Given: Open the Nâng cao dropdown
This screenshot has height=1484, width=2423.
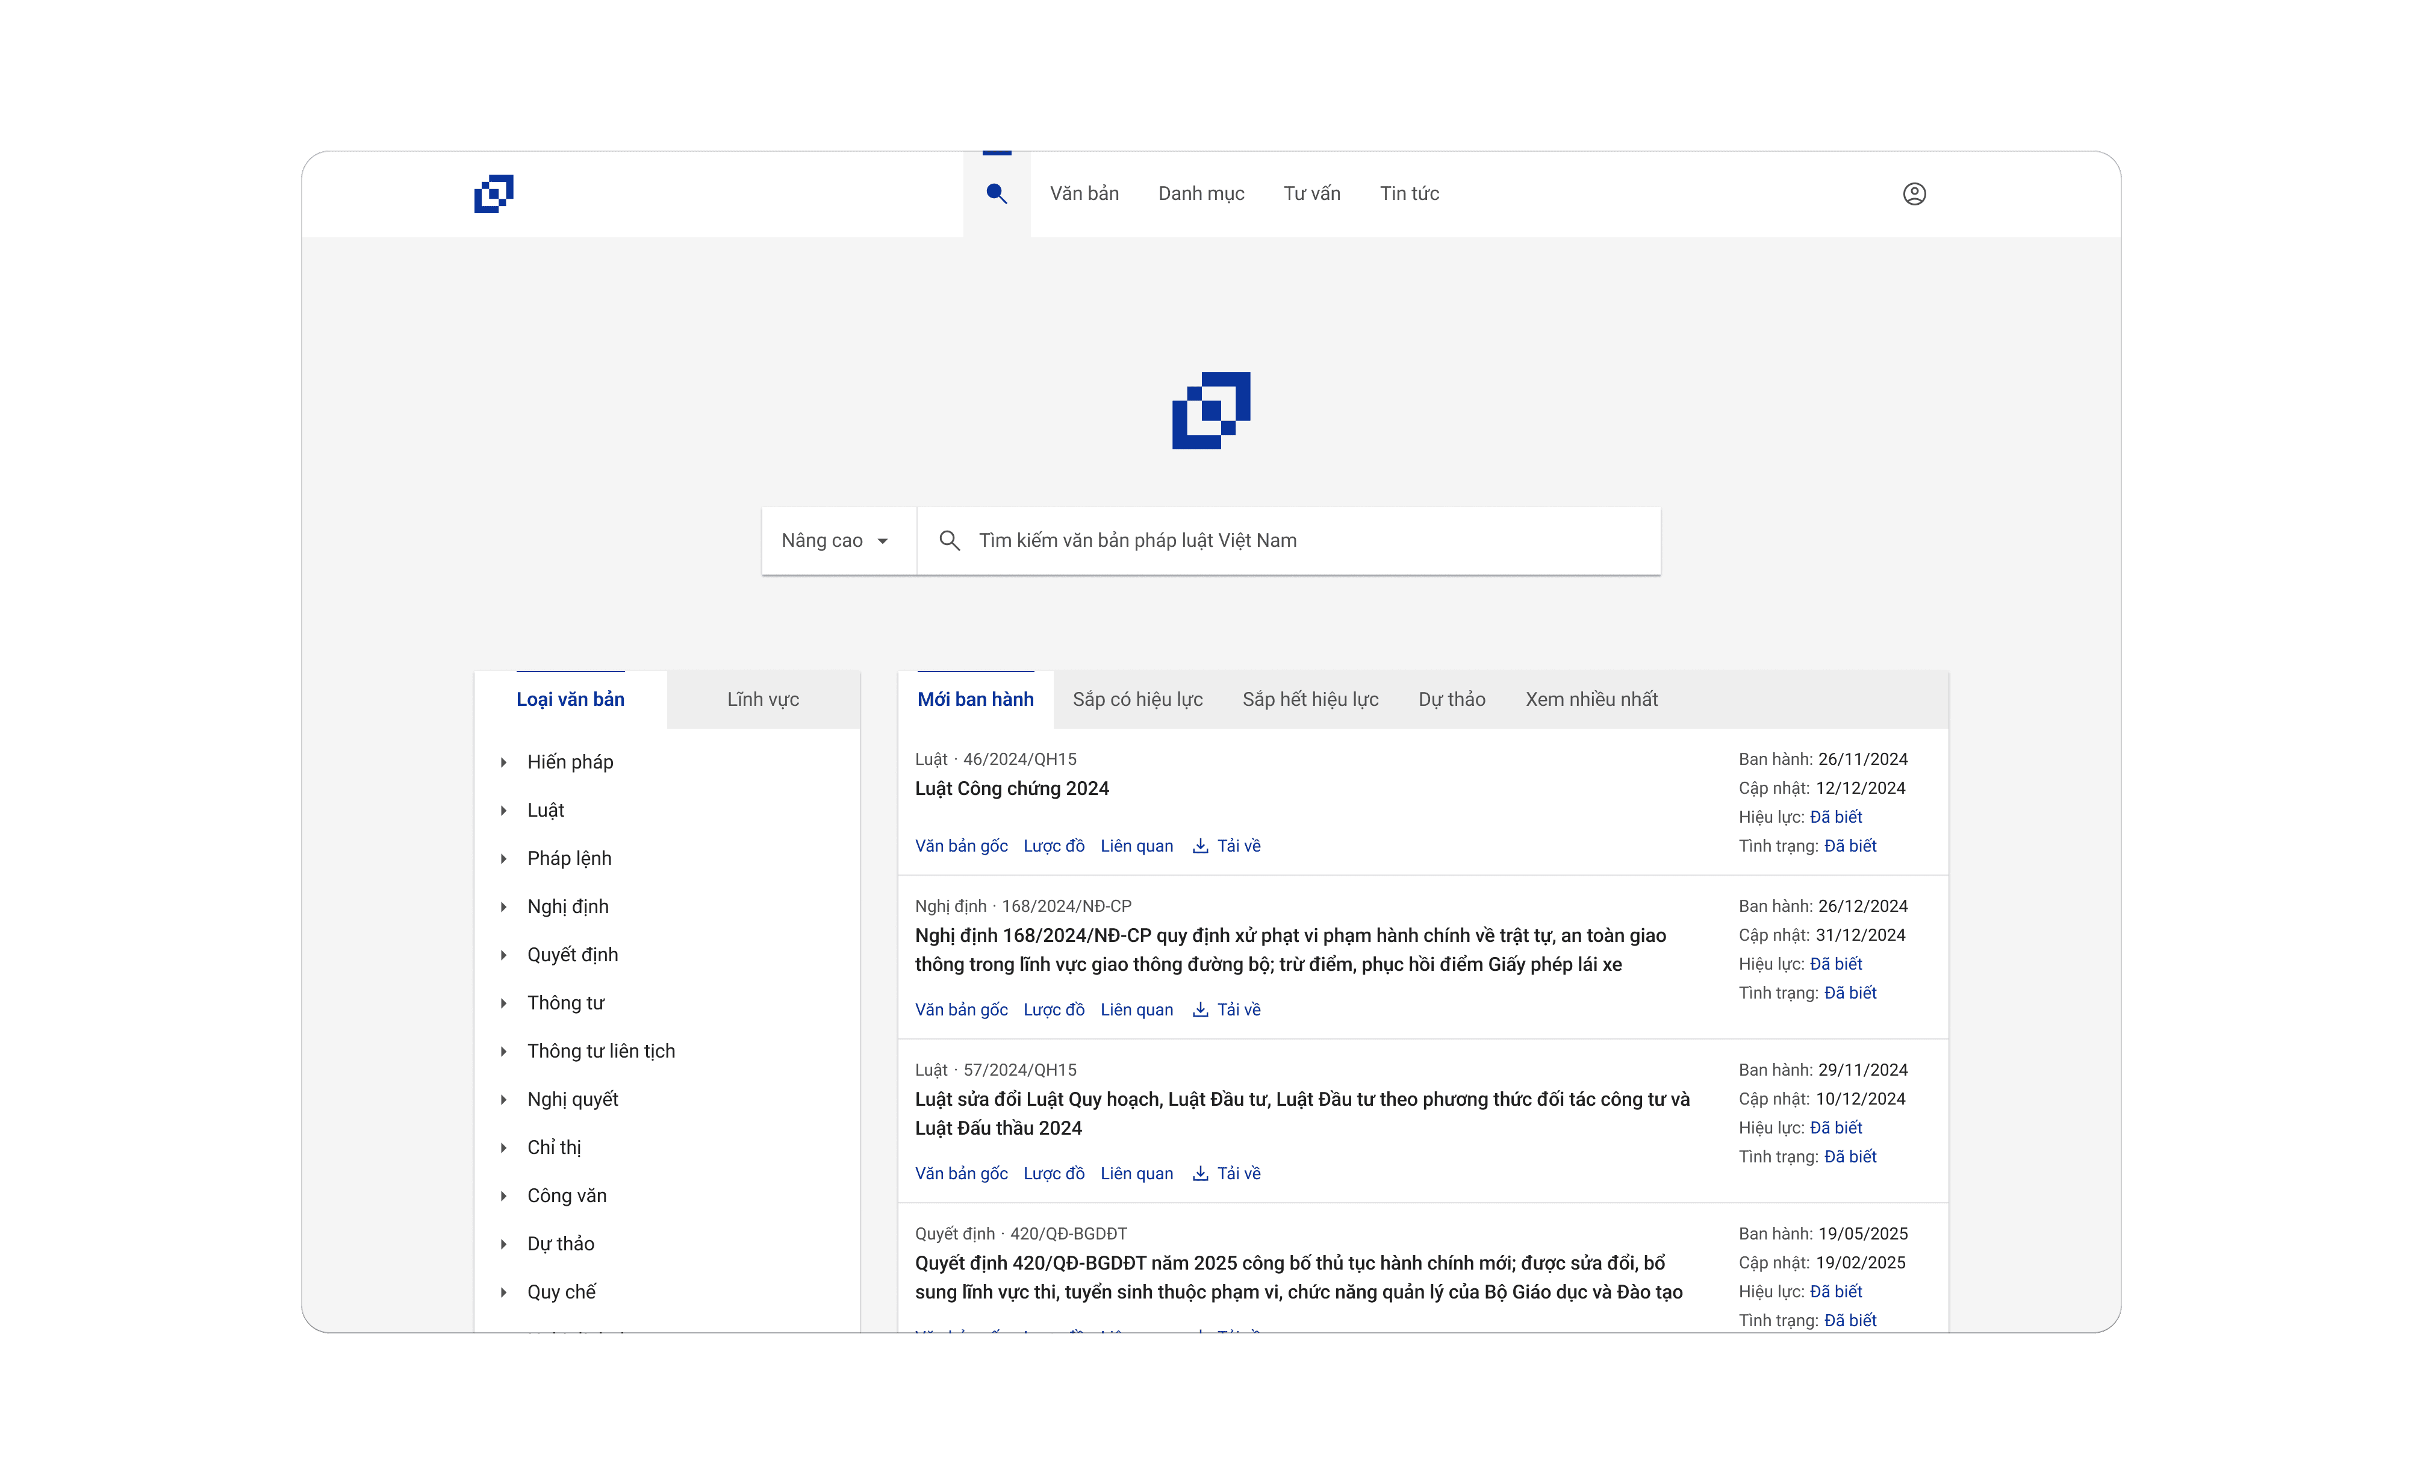Looking at the screenshot, I should pos(837,541).
